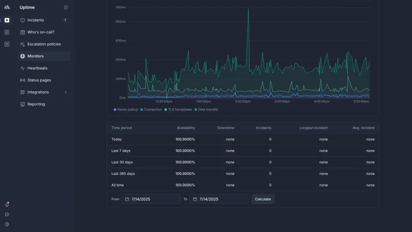Image resolution: width=412 pixels, height=232 pixels.
Task: Click the Reporting presentation icon
Action: pos(23,104)
